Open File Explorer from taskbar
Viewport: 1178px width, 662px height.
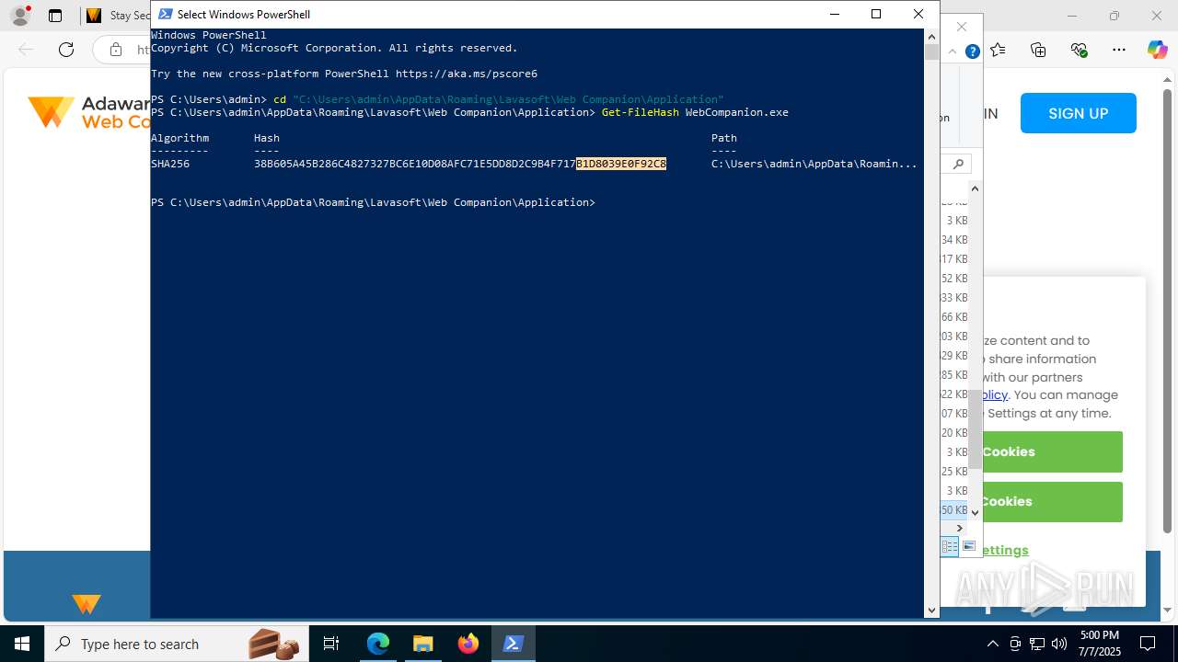[x=422, y=644]
